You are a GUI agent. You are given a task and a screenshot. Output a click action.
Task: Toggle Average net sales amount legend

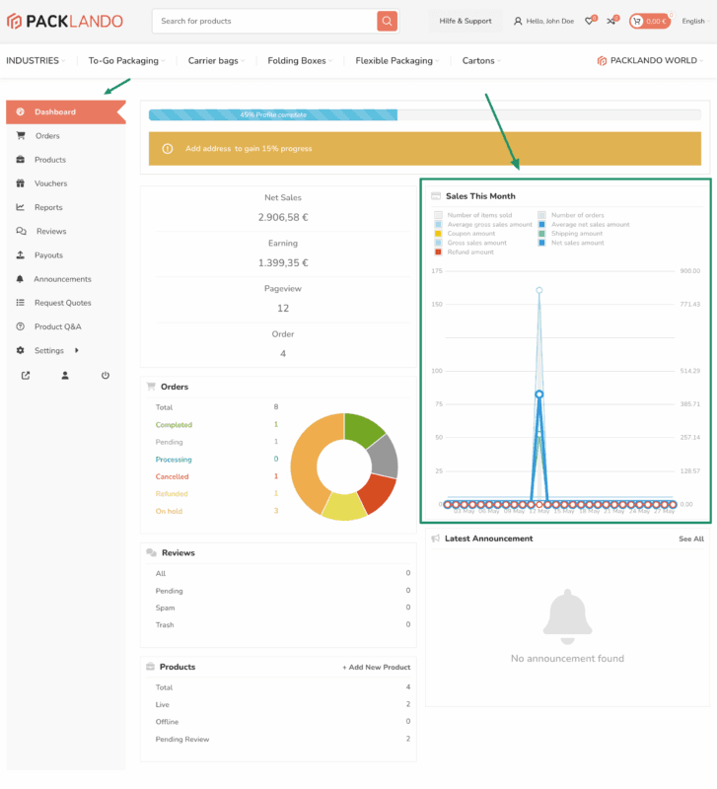click(584, 225)
